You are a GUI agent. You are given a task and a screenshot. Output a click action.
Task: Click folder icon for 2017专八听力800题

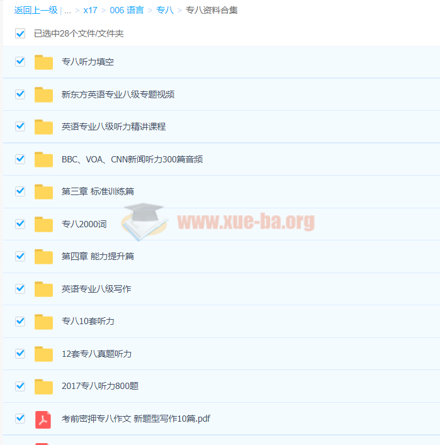[x=43, y=386]
